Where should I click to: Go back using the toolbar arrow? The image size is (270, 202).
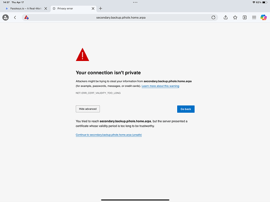[15, 17]
